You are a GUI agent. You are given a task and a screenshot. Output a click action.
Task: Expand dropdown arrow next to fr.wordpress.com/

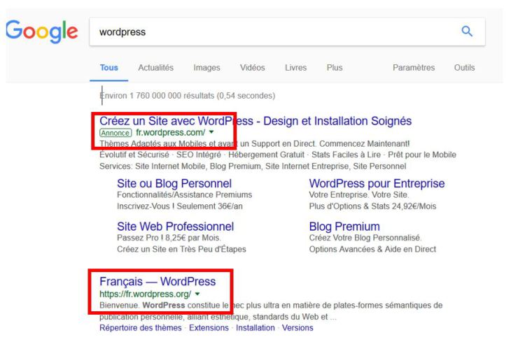point(211,132)
